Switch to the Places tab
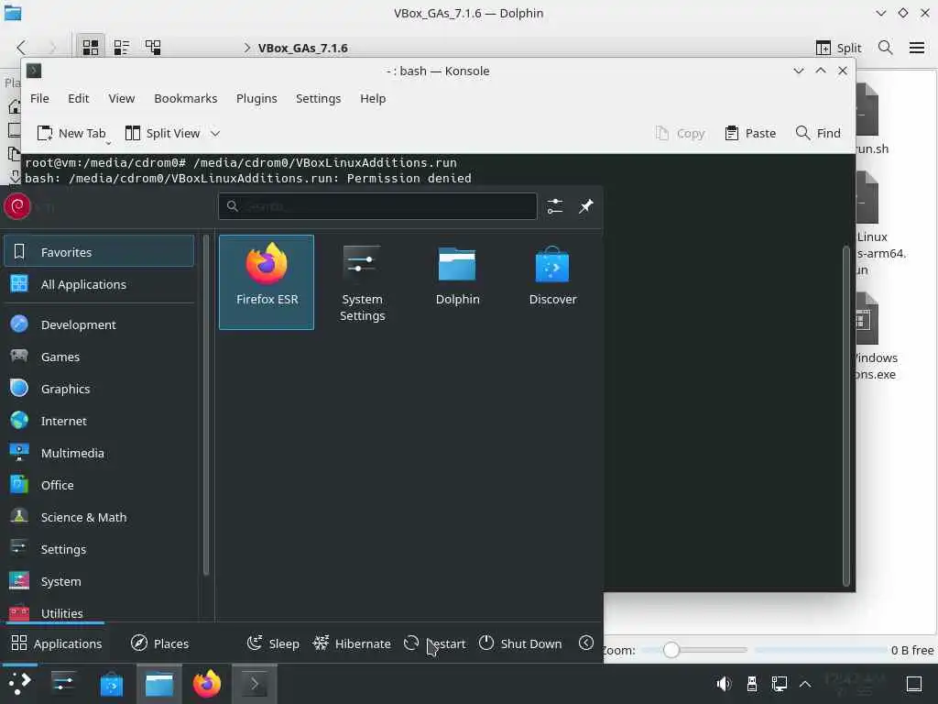This screenshot has width=938, height=704. pyautogui.click(x=159, y=643)
